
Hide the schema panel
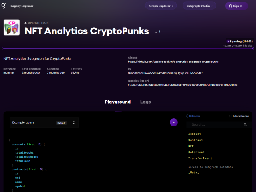[x=239, y=116]
